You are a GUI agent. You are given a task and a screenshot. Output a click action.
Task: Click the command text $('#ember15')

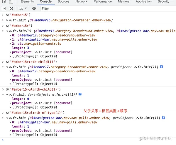tap(18, 15)
